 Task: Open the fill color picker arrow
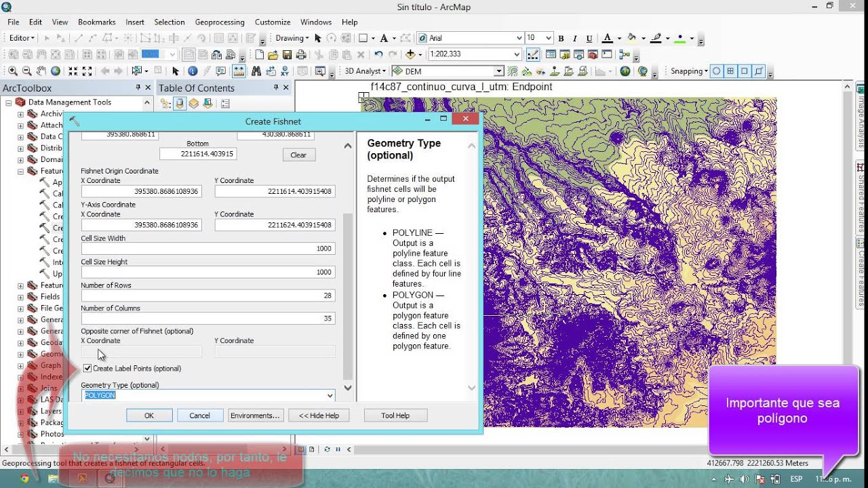click(x=643, y=39)
